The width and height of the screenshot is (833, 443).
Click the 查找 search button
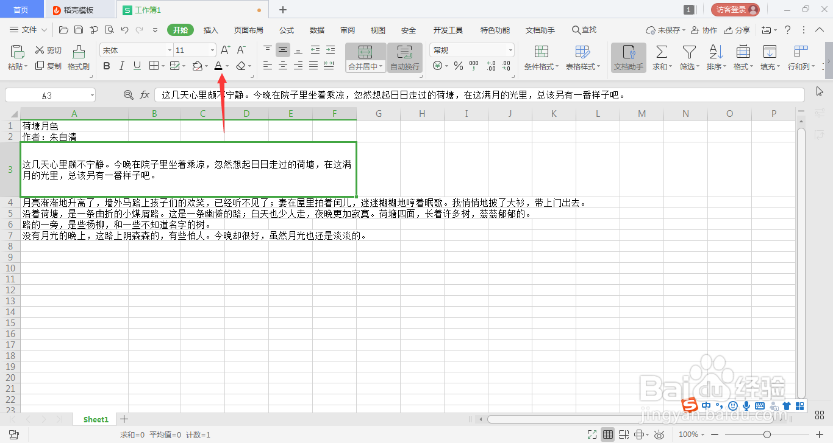584,30
